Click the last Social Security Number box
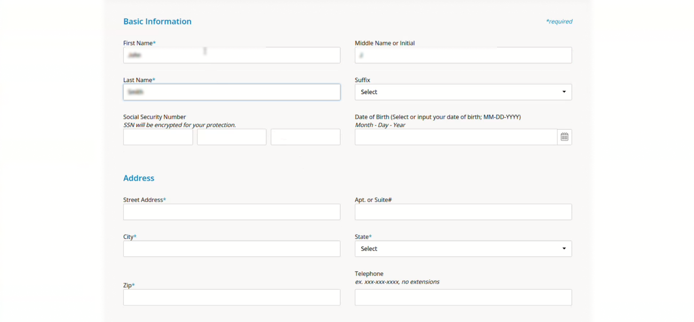 pyautogui.click(x=305, y=137)
